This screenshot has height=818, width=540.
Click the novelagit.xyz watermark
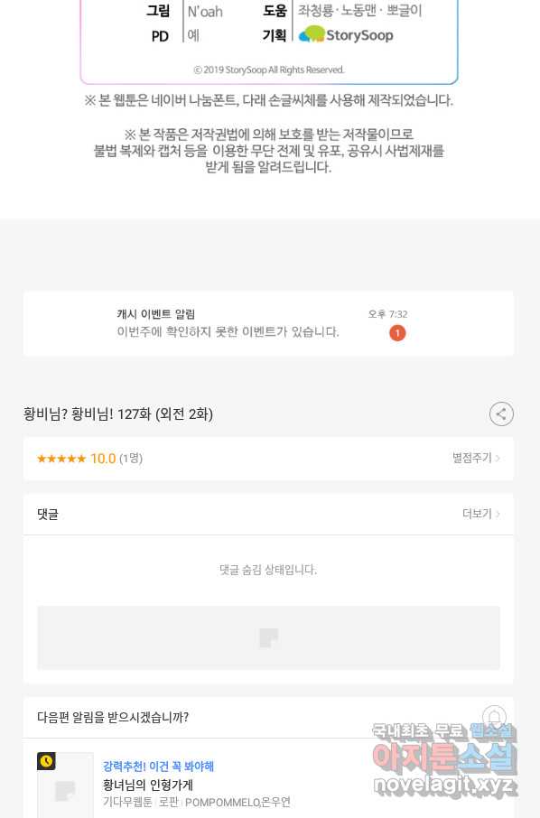click(445, 785)
